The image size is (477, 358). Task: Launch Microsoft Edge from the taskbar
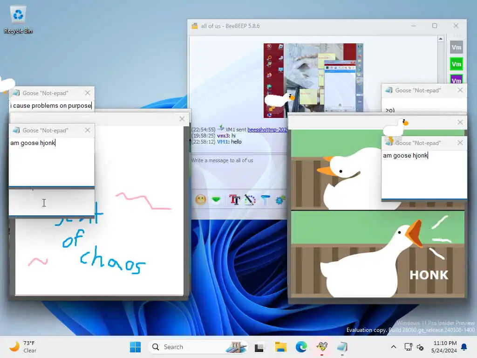(301, 347)
